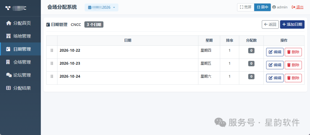The width and height of the screenshot is (310, 135).
Task: Click the 添加日期 button
Action: (292, 25)
